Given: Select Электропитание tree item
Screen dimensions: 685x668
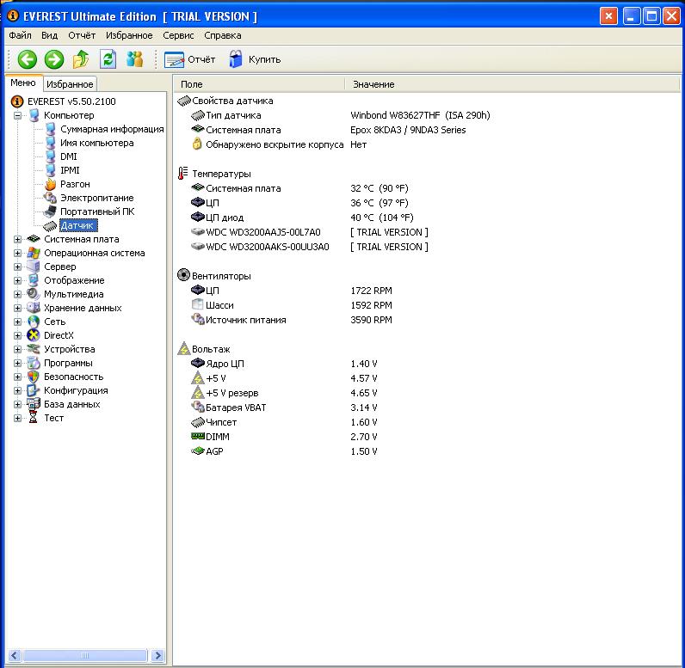Looking at the screenshot, I should tap(96, 198).
